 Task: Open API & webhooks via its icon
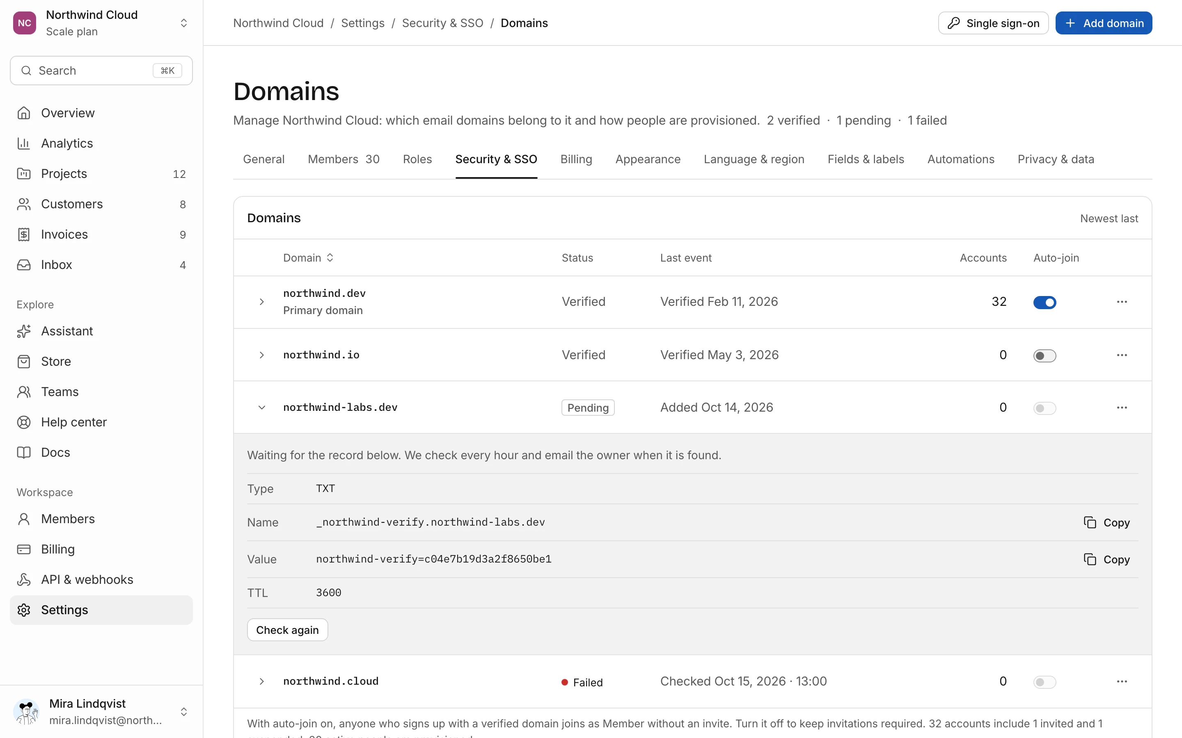coord(23,579)
